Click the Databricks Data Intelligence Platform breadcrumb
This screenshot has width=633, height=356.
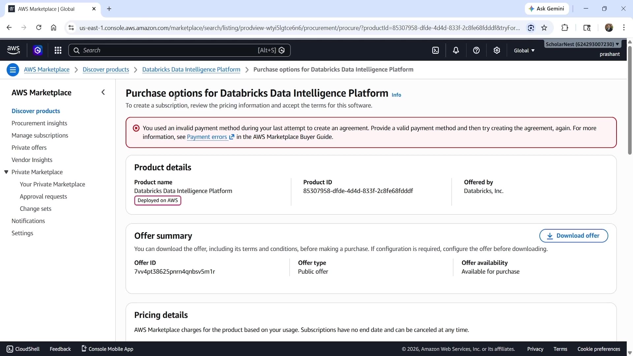pyautogui.click(x=191, y=70)
